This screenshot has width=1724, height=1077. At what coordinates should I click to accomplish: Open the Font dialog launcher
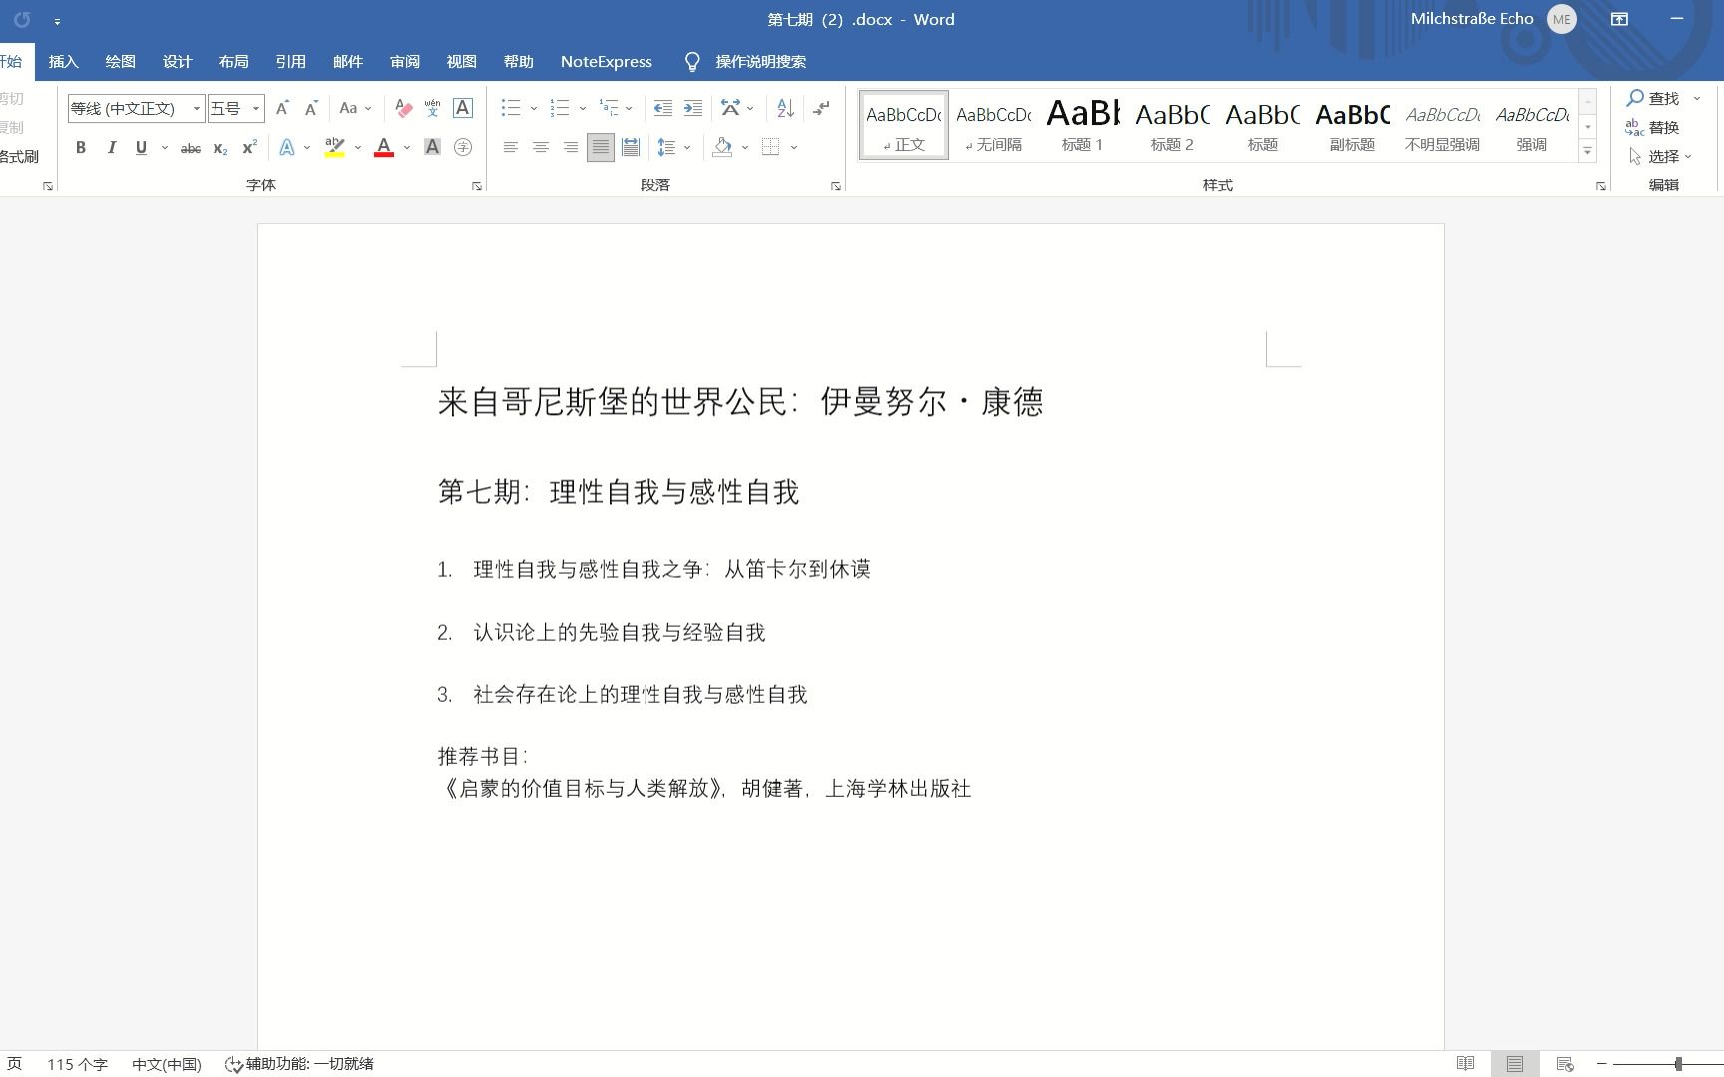point(476,186)
